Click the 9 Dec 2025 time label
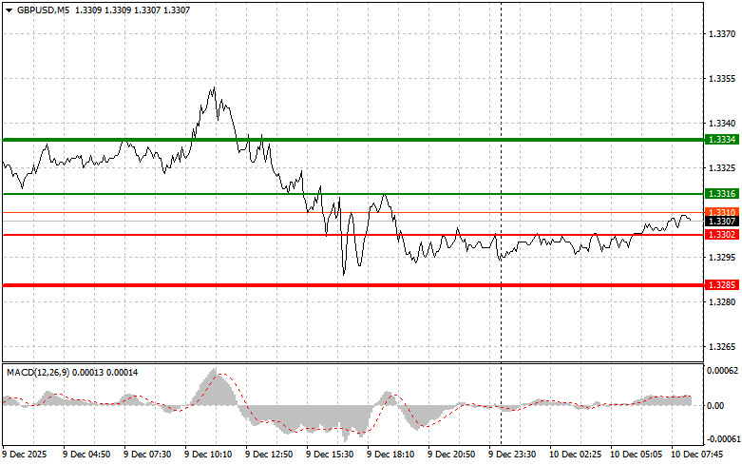 tap(25, 455)
